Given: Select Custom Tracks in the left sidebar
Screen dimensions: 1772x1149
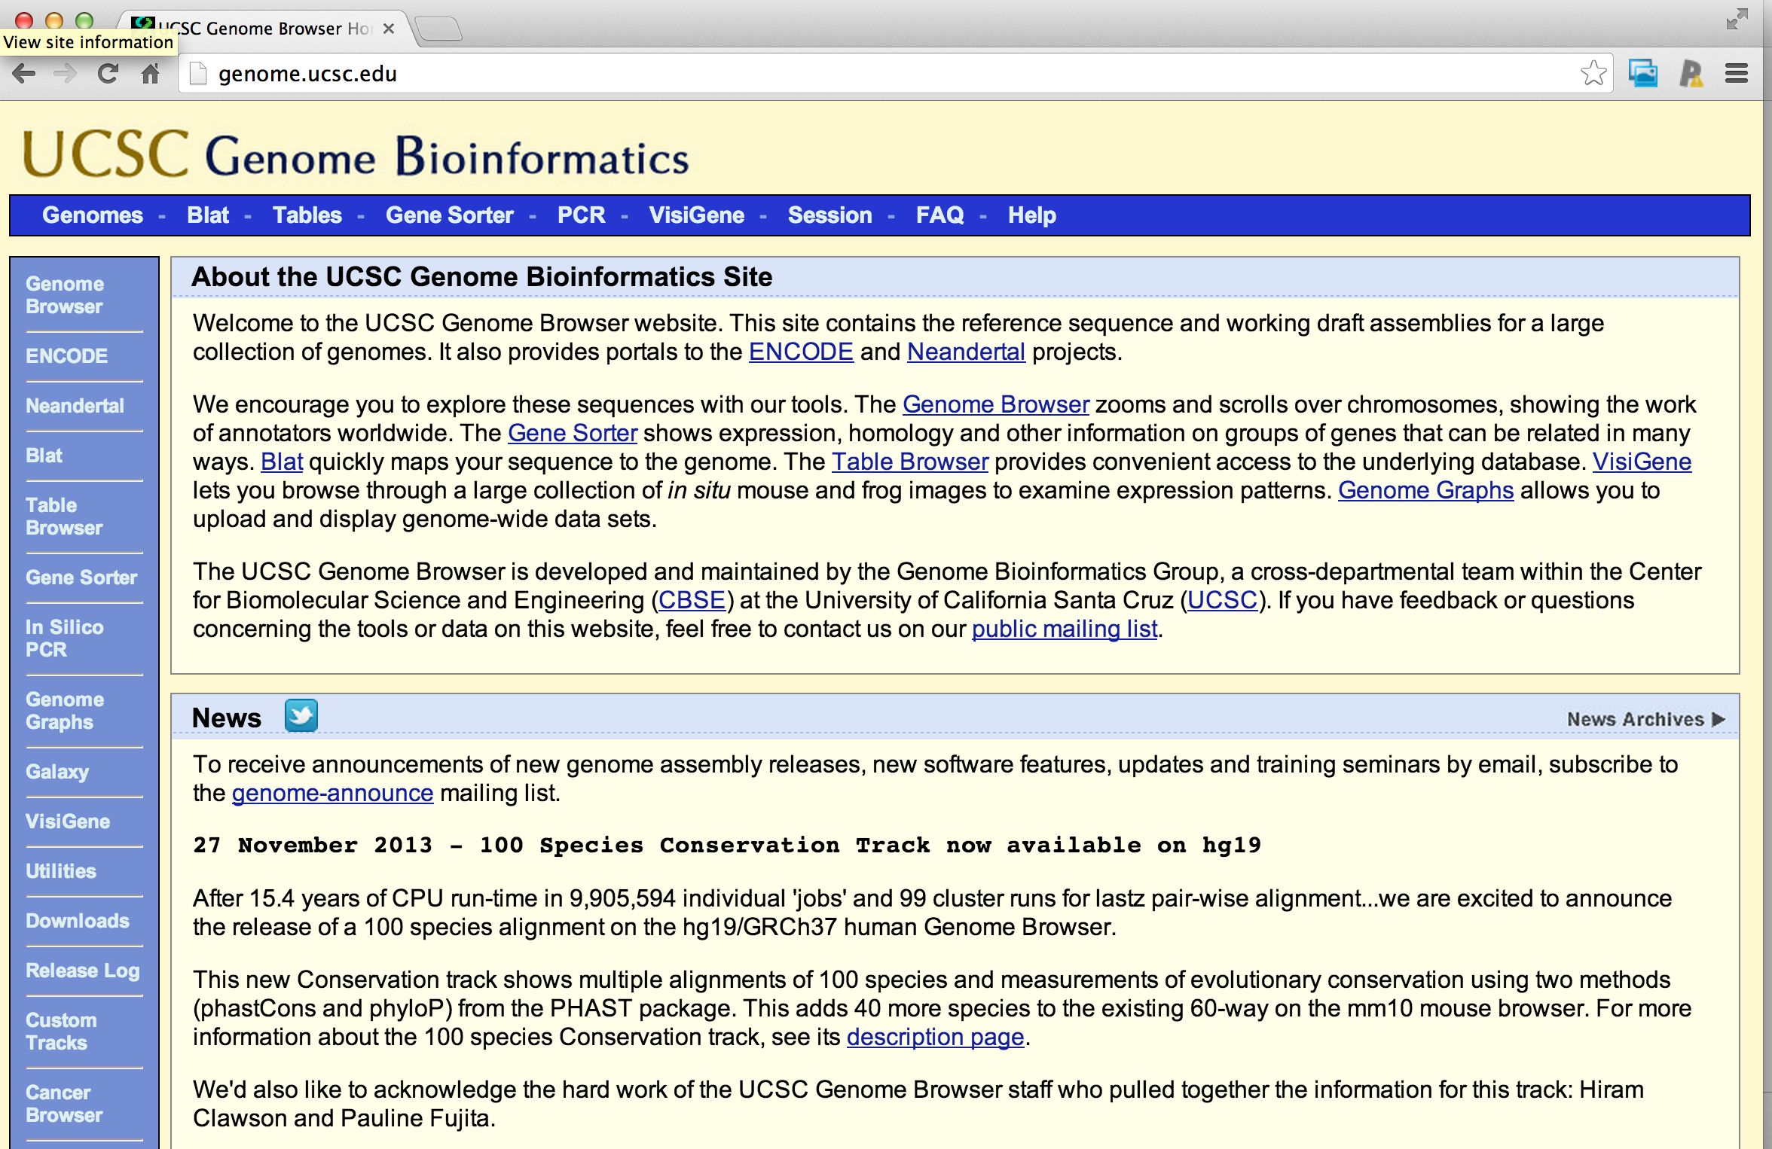Looking at the screenshot, I should 61,1032.
